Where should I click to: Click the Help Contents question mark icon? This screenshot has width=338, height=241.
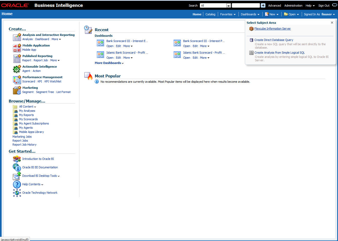17,184
